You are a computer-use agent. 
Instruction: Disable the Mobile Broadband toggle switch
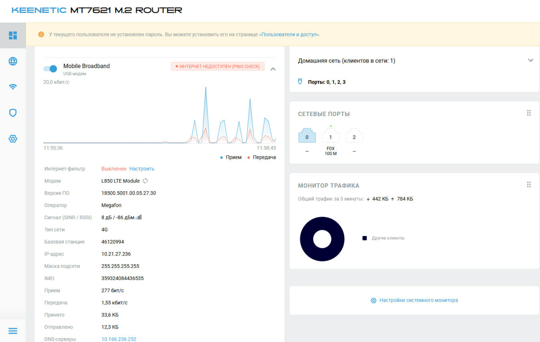50,69
